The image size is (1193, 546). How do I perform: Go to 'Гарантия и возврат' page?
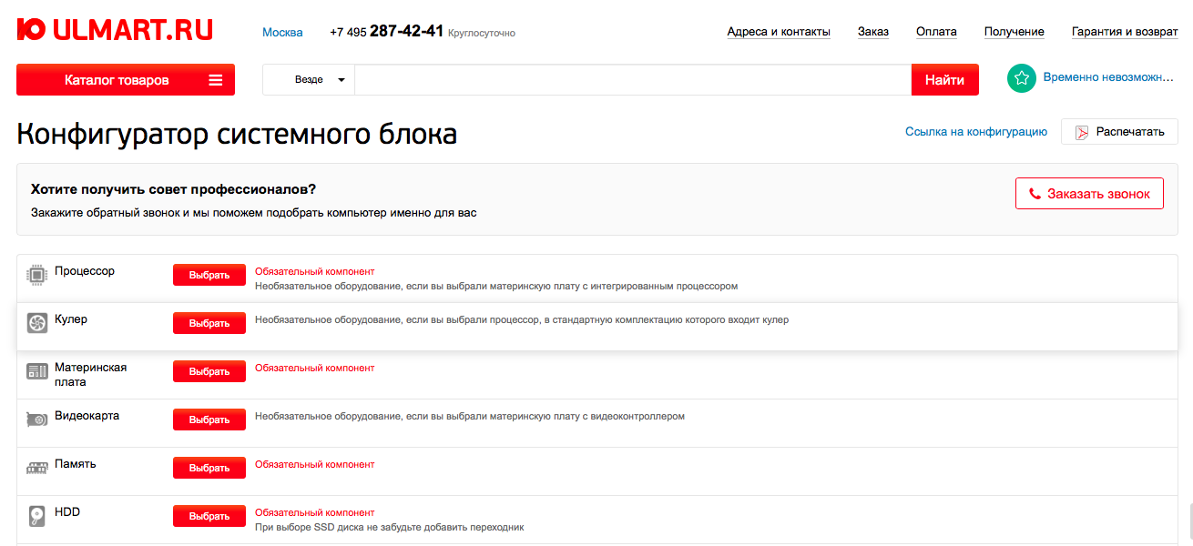point(1124,32)
